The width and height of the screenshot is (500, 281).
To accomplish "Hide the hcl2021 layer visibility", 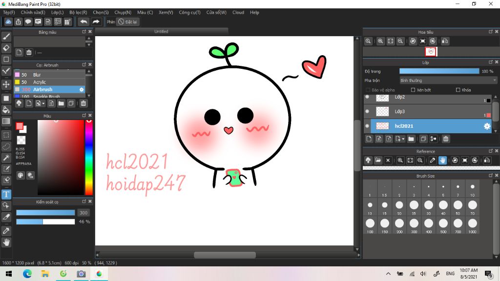I will (x=367, y=126).
